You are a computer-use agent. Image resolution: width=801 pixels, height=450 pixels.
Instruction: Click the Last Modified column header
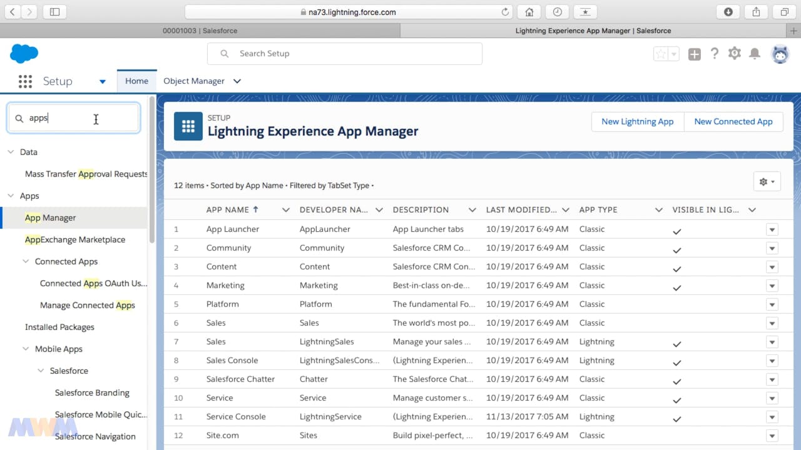point(521,210)
